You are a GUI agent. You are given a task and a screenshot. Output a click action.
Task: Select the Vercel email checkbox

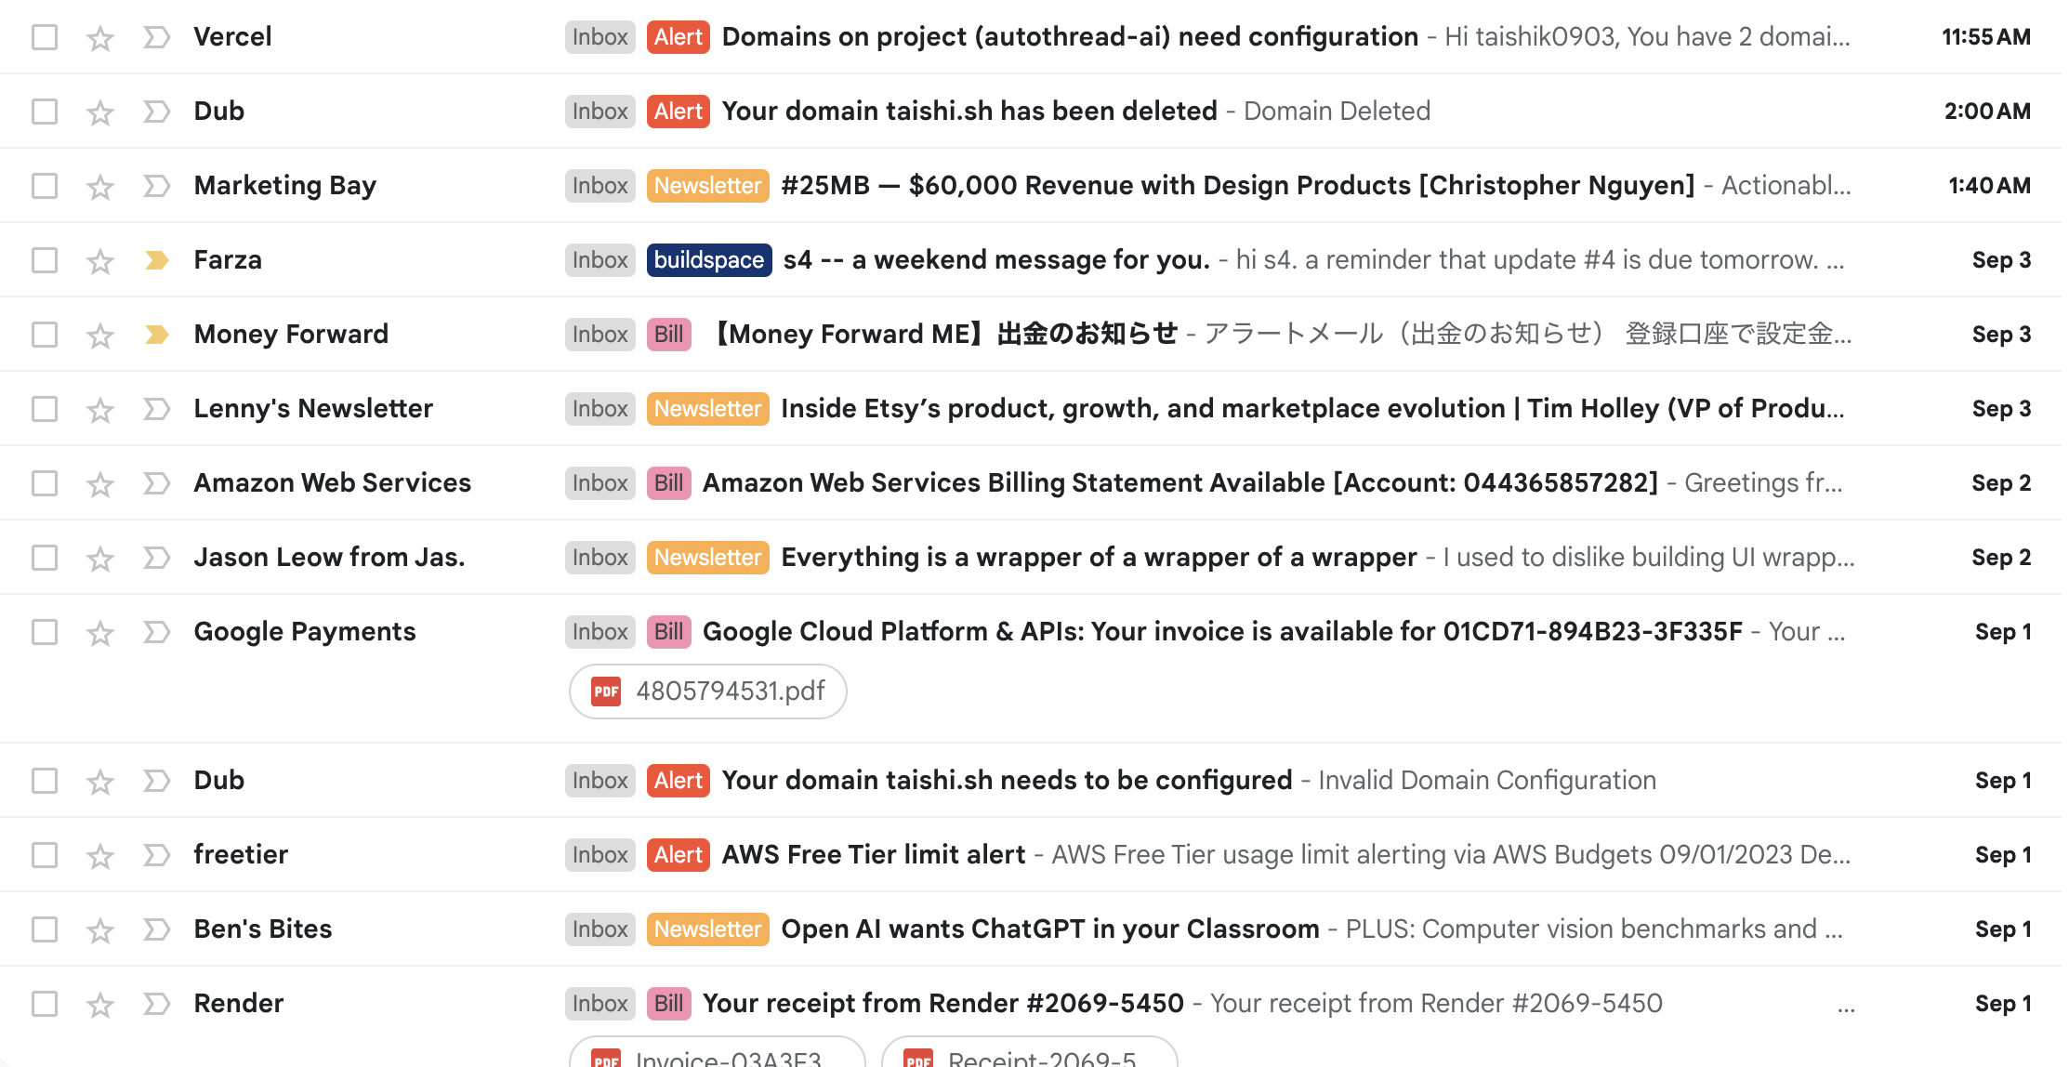click(45, 37)
